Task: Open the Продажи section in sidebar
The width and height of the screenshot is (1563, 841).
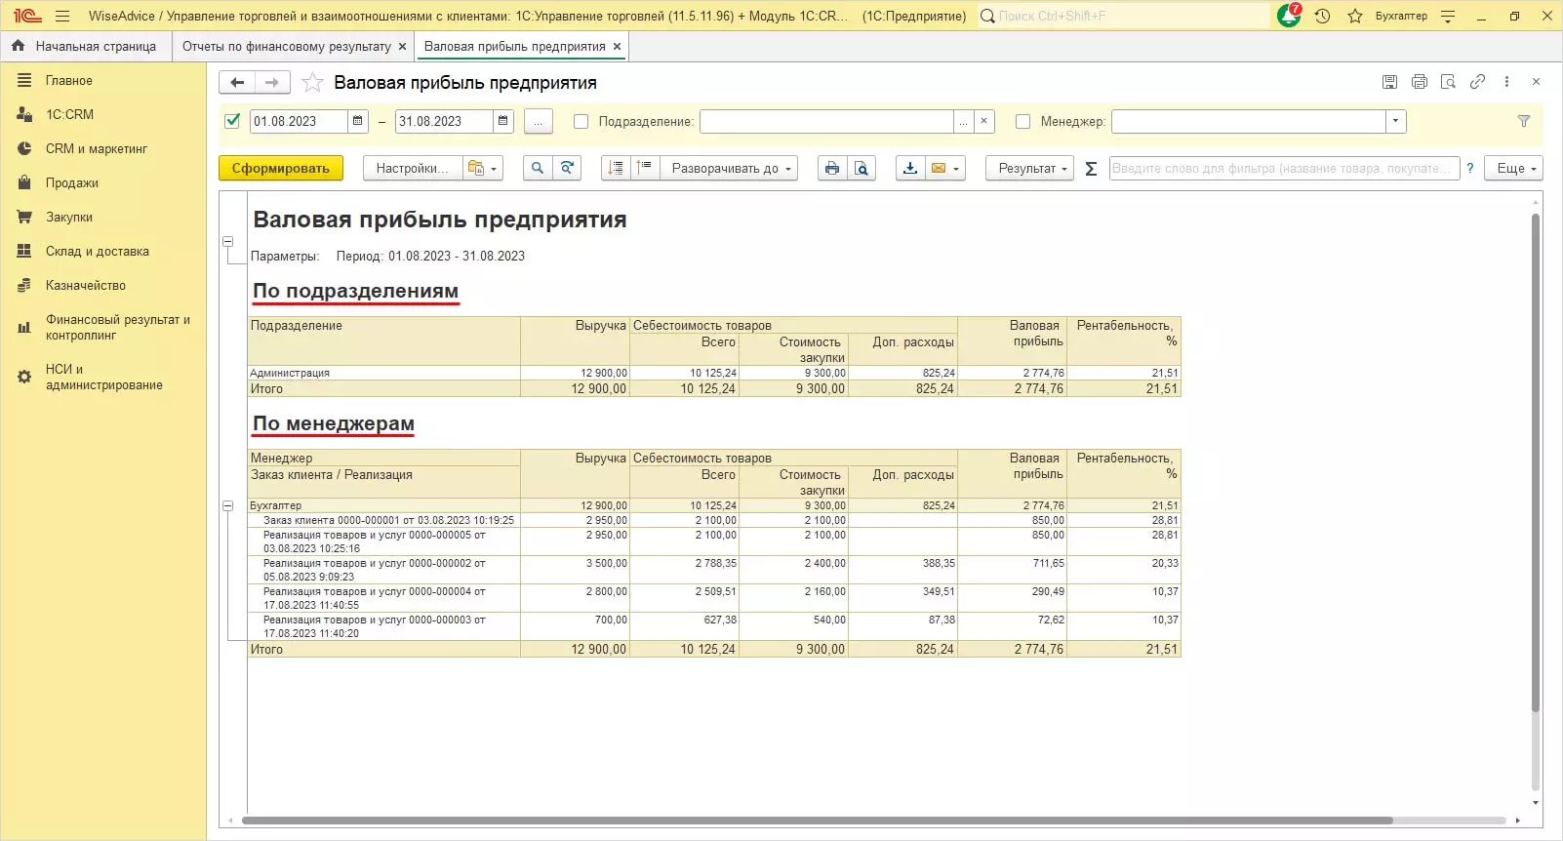Action: (71, 183)
